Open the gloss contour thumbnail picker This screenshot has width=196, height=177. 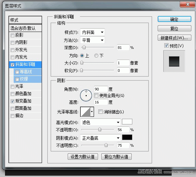click(x=87, y=112)
